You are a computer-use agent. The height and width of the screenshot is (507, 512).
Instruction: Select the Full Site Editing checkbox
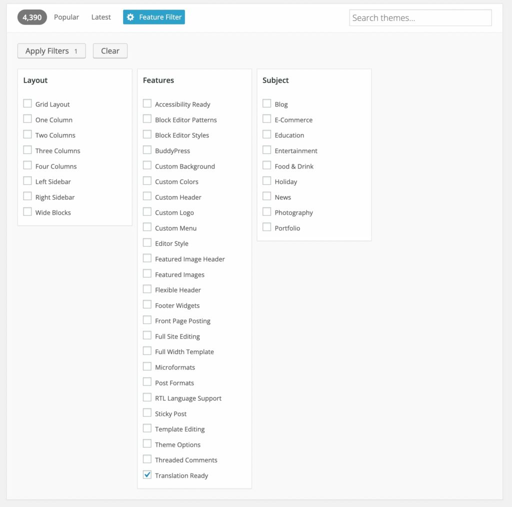(x=147, y=335)
